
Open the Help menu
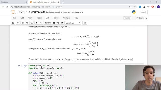76,18
